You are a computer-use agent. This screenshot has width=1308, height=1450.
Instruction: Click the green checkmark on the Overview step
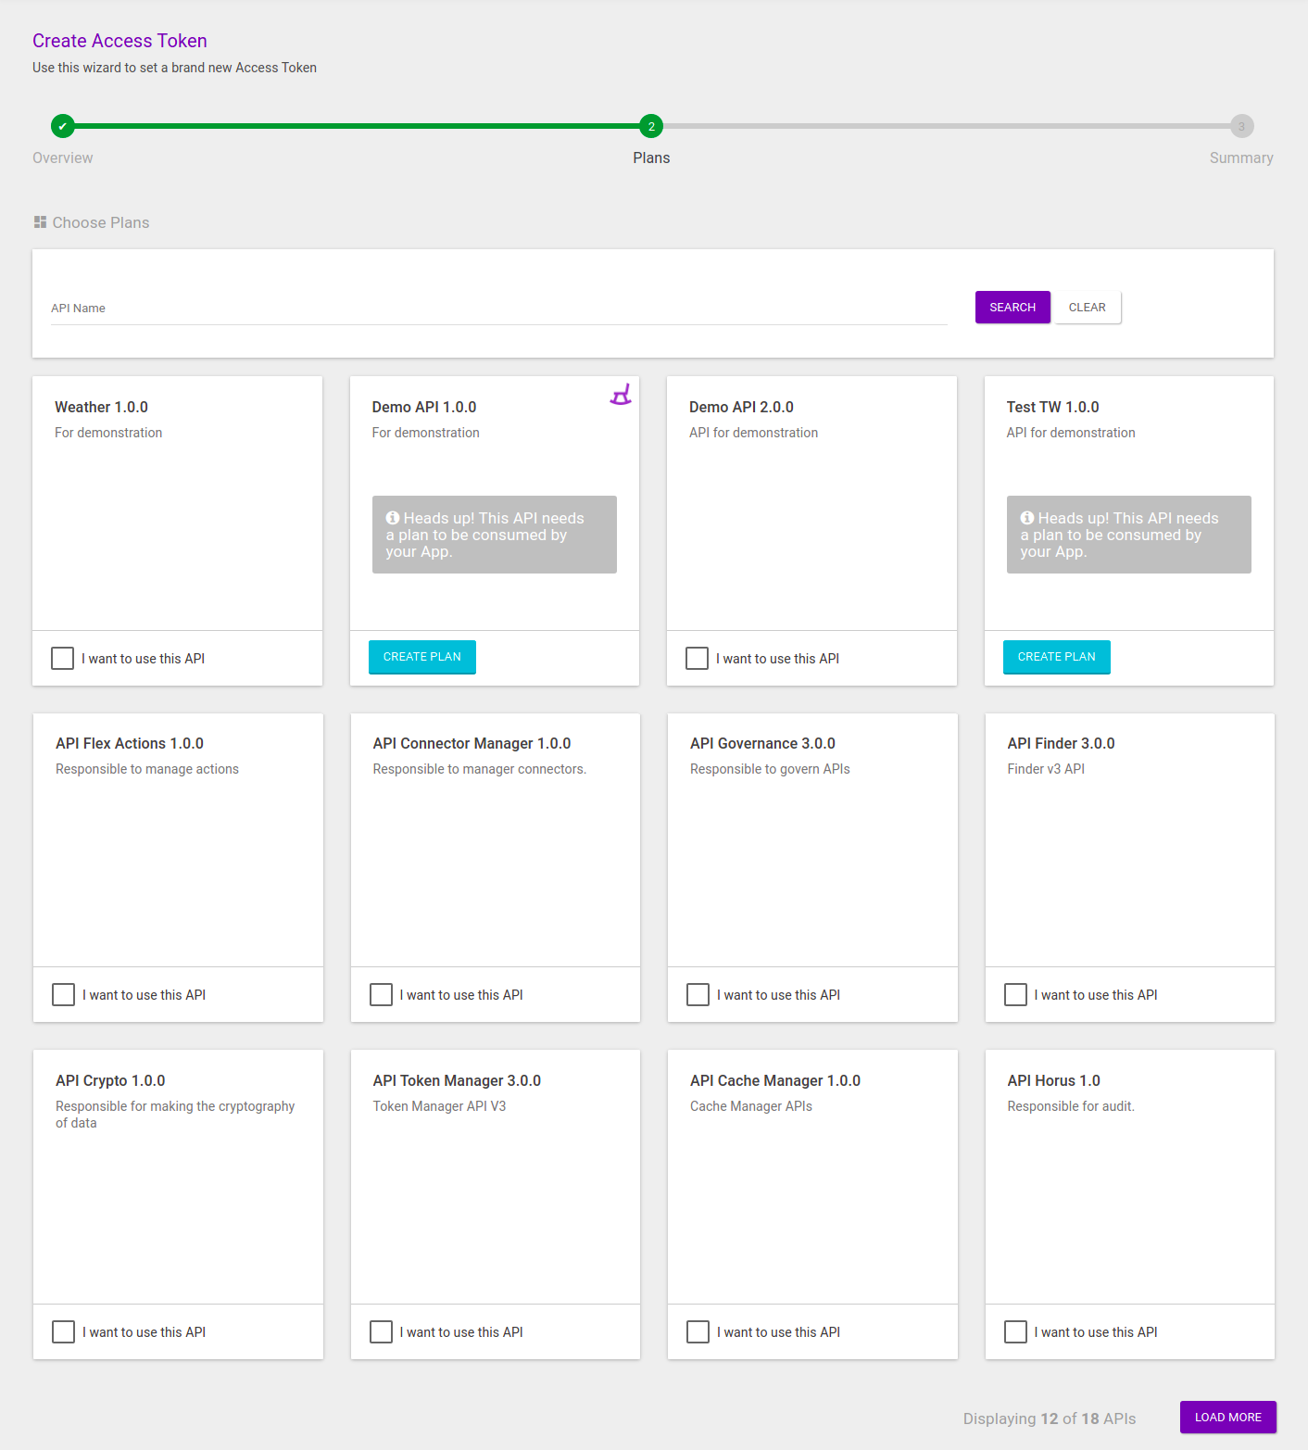62,126
